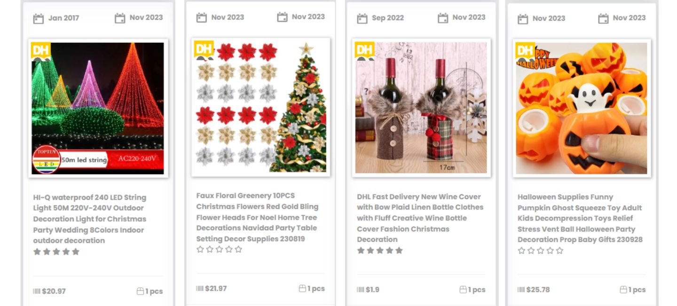Open the wine bottle cover product image
This screenshot has height=306, width=677.
(x=421, y=108)
